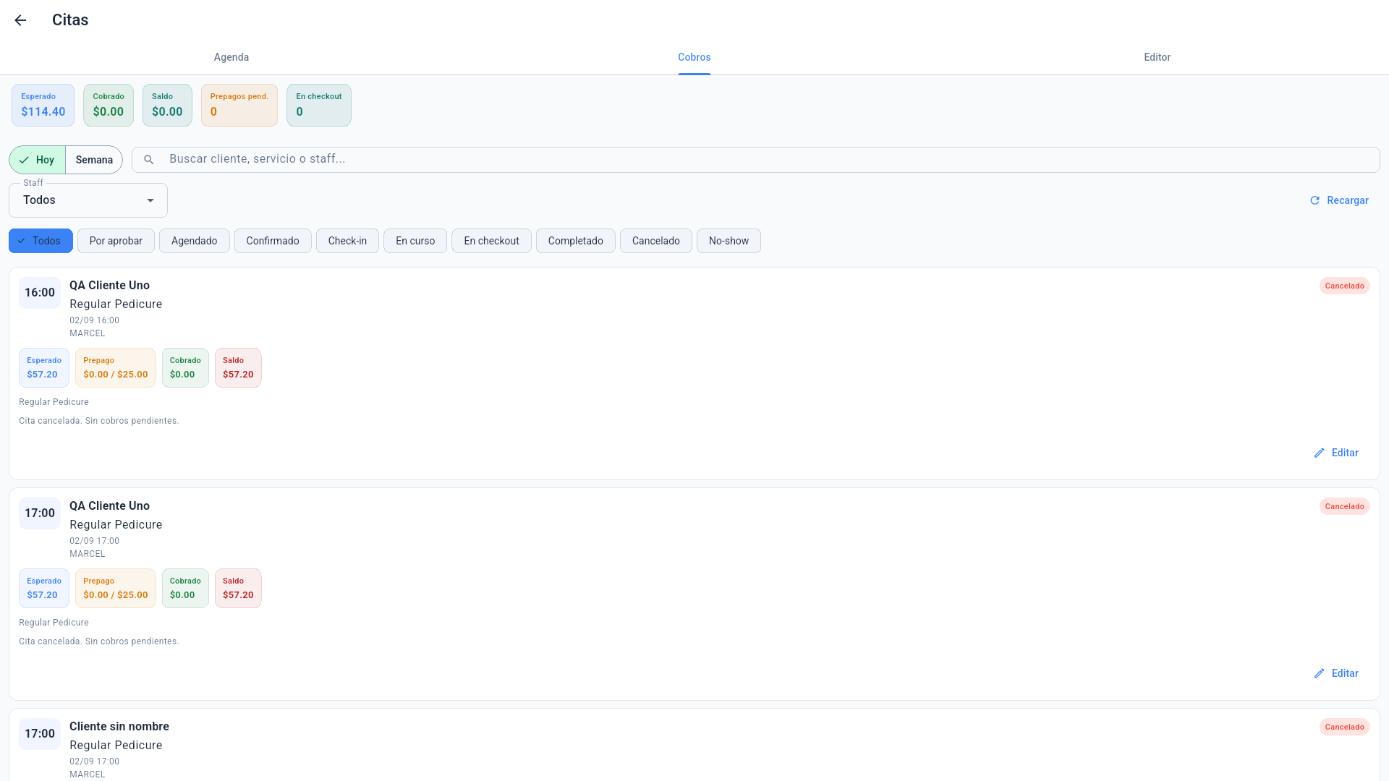This screenshot has width=1389, height=781.
Task: Click the 17:00 time box for Cliente sin nombre
Action: click(40, 734)
